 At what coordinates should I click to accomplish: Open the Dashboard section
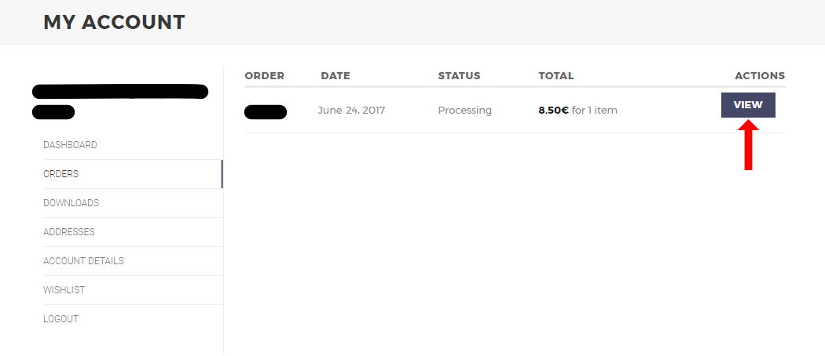click(70, 145)
